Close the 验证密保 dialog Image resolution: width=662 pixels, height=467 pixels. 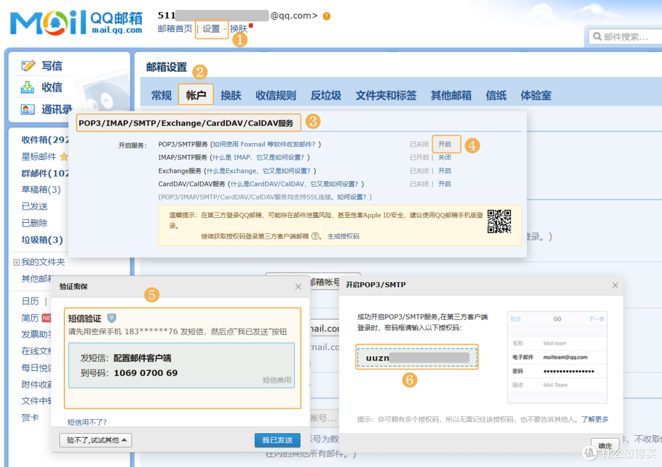click(x=298, y=286)
